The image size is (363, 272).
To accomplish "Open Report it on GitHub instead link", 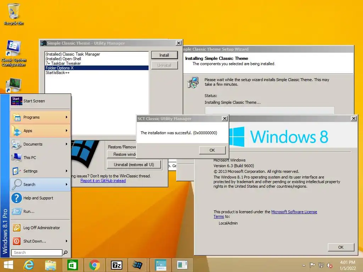I will [103, 181].
